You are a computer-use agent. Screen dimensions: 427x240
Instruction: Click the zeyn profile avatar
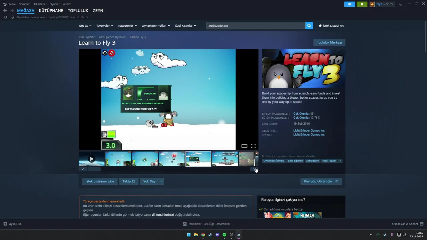[372, 4]
